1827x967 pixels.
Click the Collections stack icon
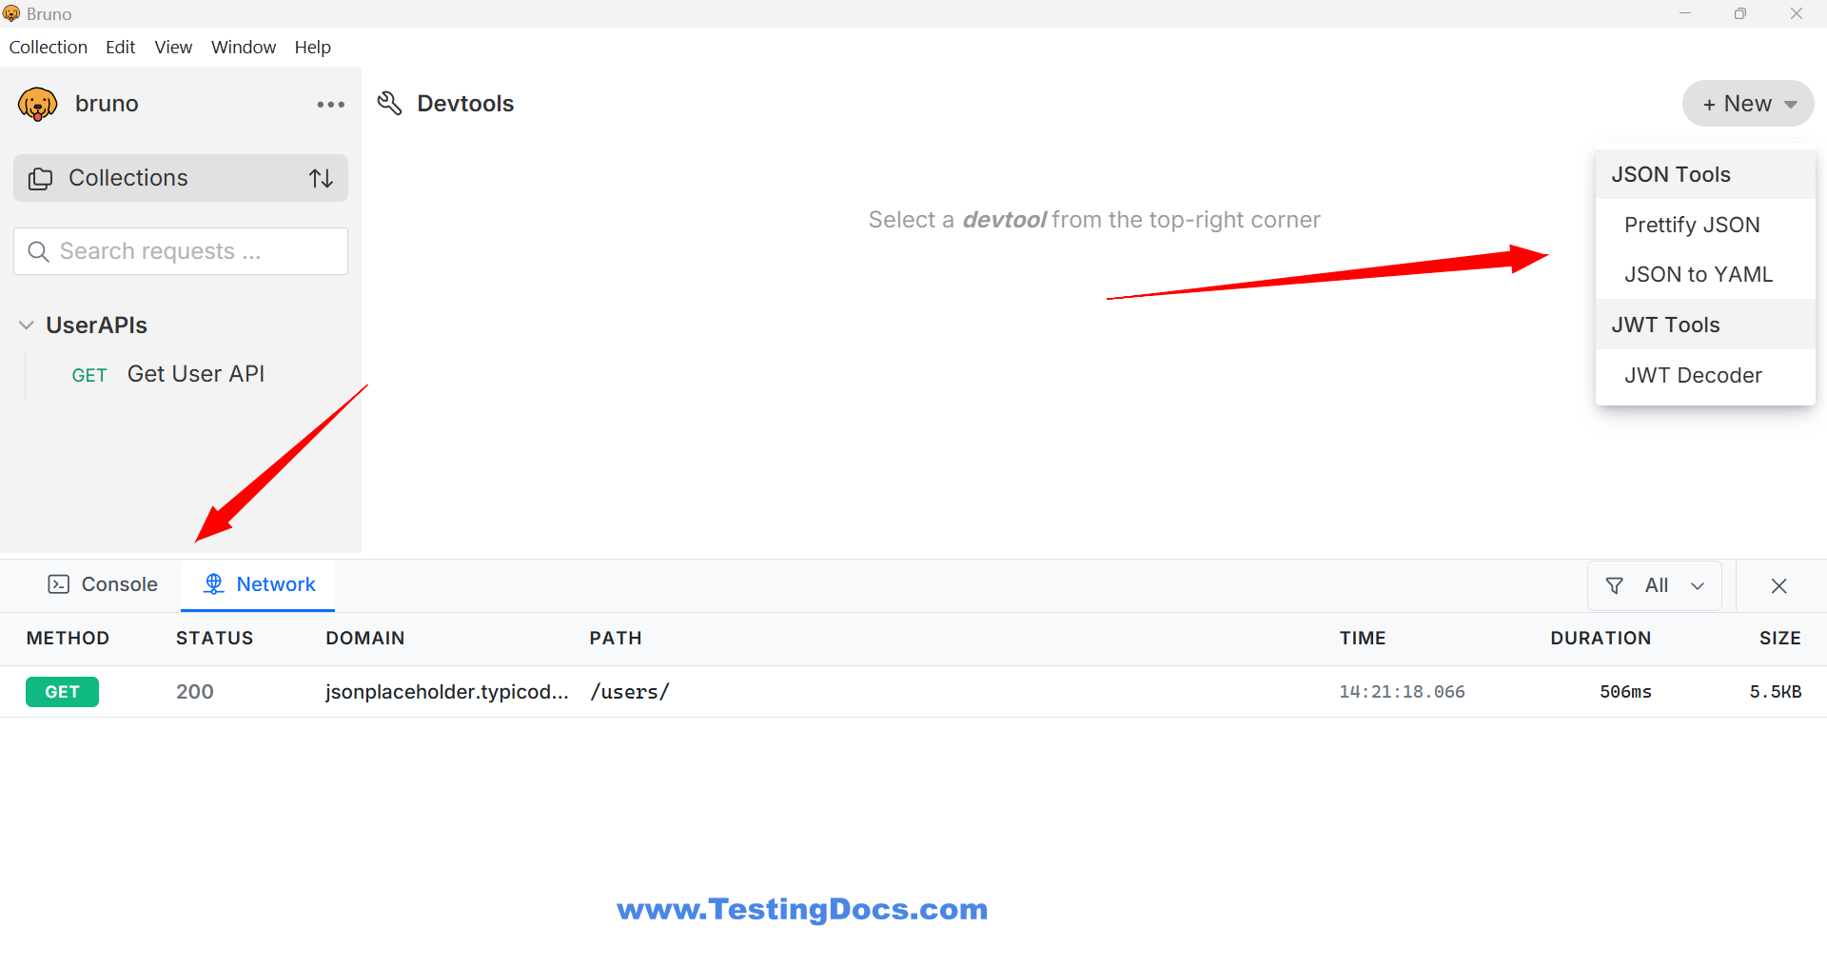click(x=41, y=178)
